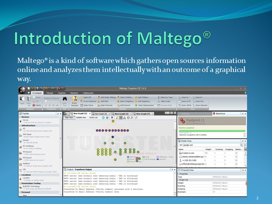Screen dimensions: 272x204
Task: Switch graph to Bubble View mode
Action: coord(81,118)
